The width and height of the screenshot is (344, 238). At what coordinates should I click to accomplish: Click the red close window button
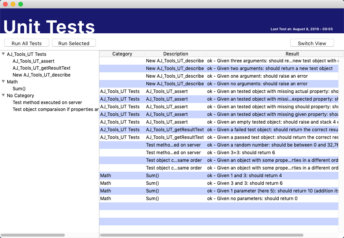click(x=5, y=4)
